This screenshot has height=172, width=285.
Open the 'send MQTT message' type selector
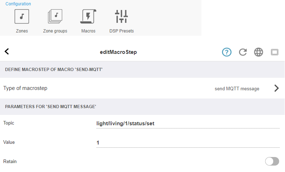tap(237, 88)
